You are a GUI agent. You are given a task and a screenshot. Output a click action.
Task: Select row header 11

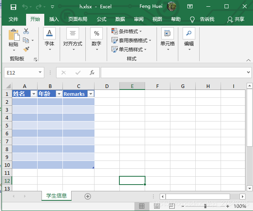7,173
